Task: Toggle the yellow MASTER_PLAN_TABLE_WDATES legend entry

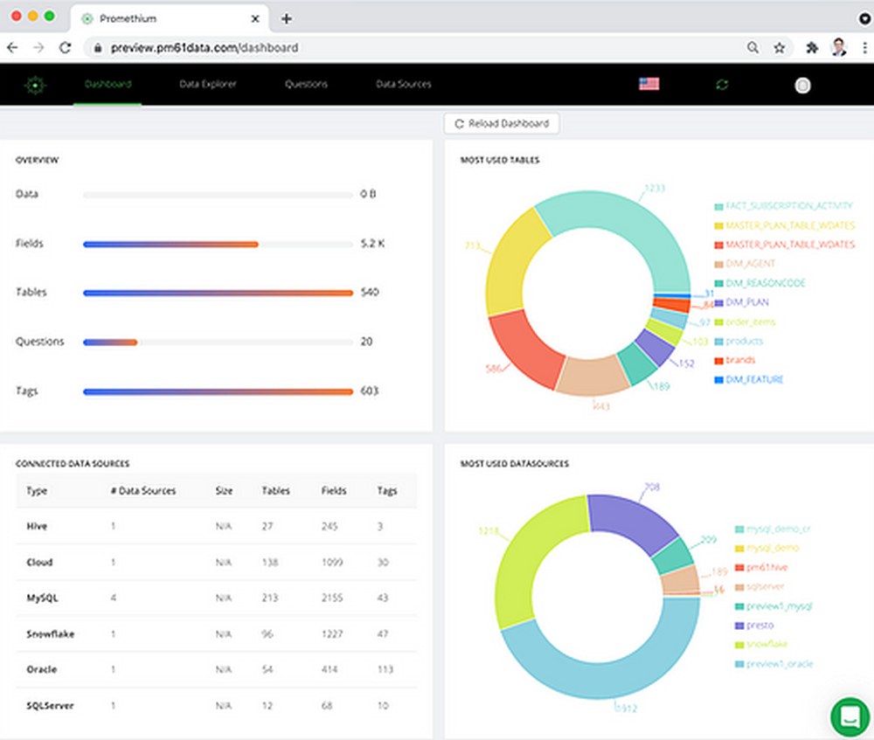Action: point(785,225)
